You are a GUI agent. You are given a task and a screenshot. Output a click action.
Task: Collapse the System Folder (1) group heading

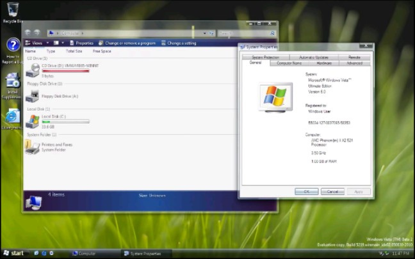coord(42,134)
